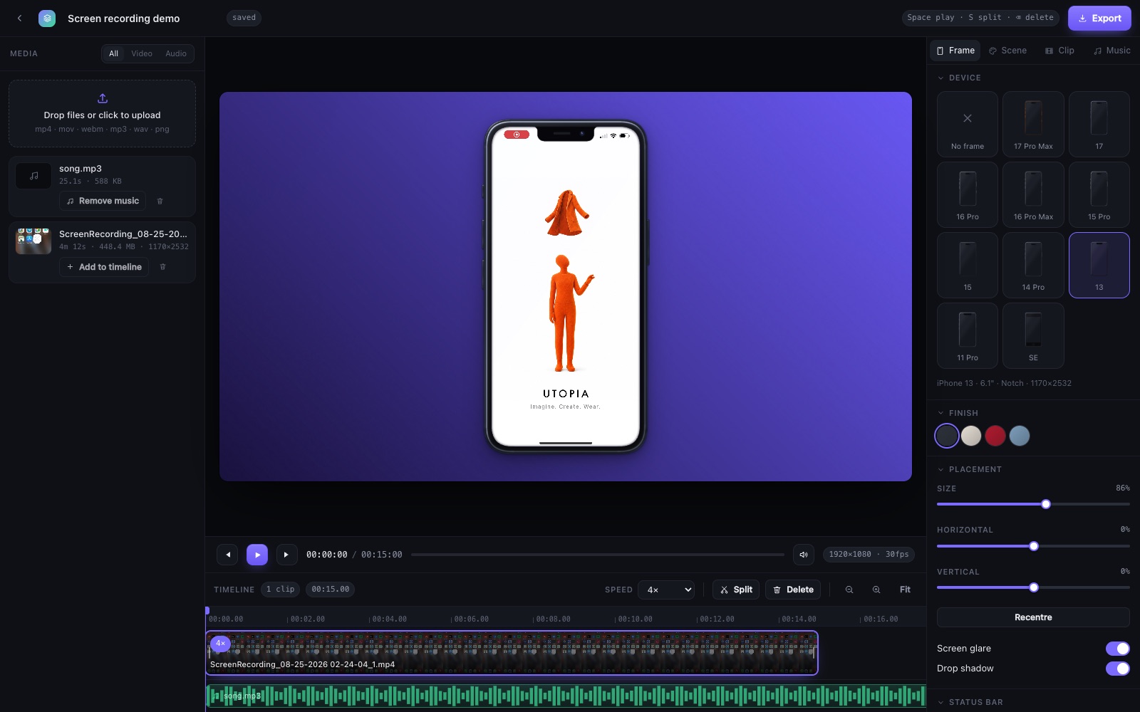Filter media by Video
This screenshot has width=1140, height=712.
pyautogui.click(x=142, y=53)
